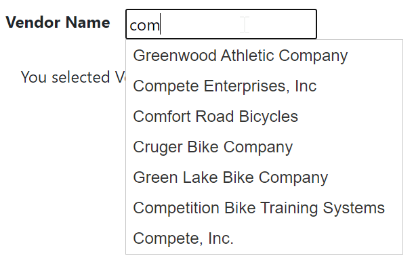Viewport: 414px width, 258px height.
Task: Choose the first autocomplete vendor suggestion
Action: tap(264, 56)
